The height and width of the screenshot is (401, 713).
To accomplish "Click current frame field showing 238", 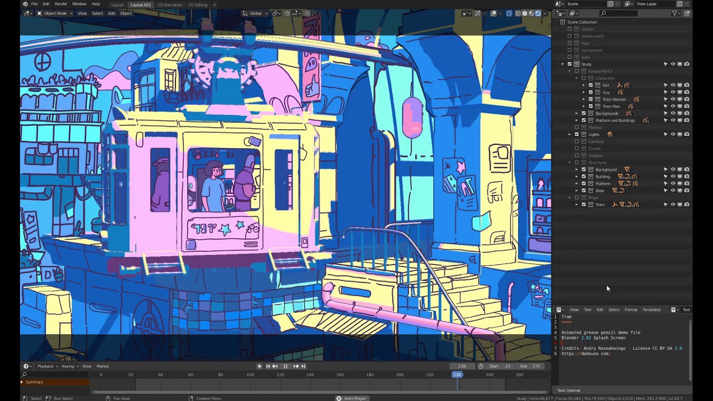I will click(462, 366).
